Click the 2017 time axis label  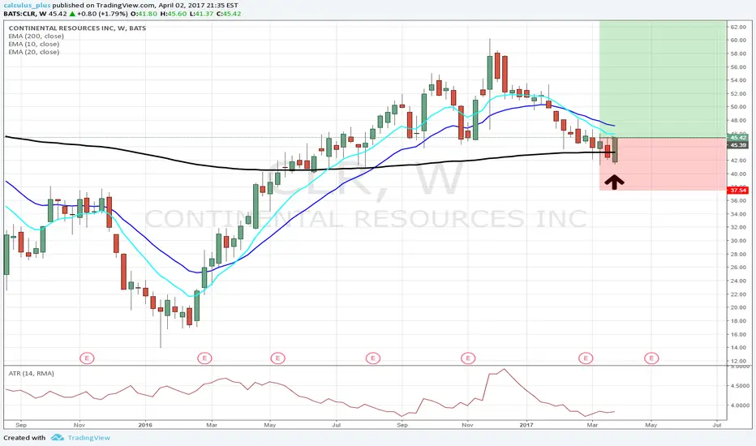(526, 425)
